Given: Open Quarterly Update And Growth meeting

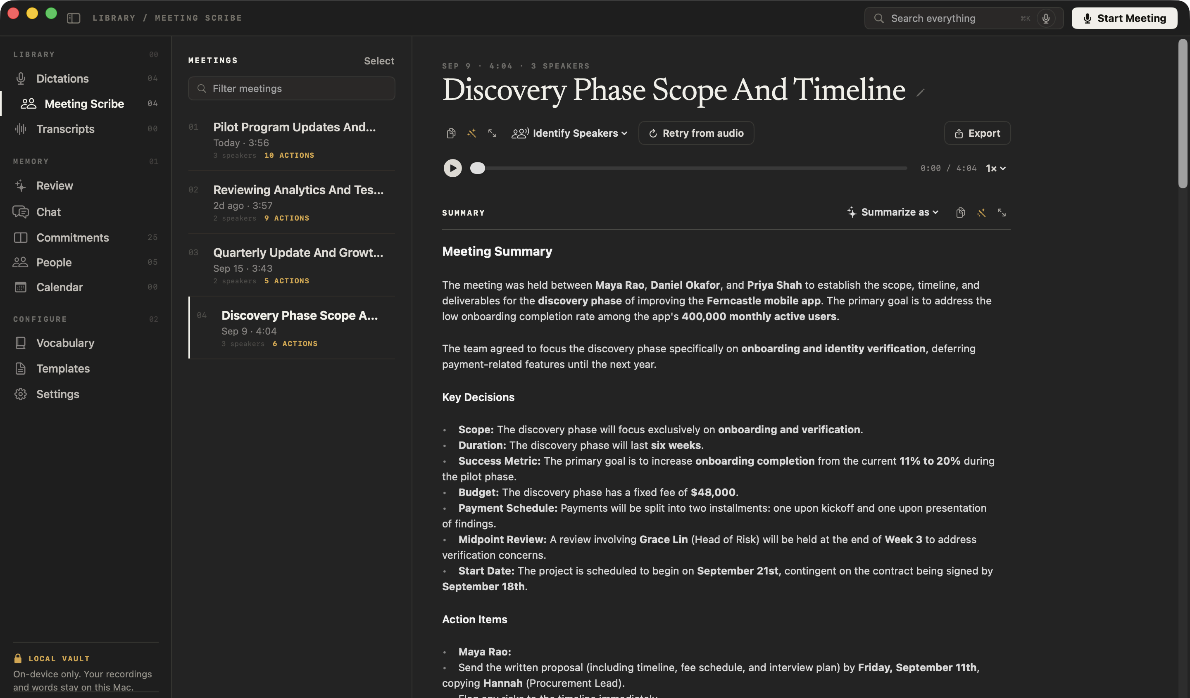Looking at the screenshot, I should [x=291, y=265].
